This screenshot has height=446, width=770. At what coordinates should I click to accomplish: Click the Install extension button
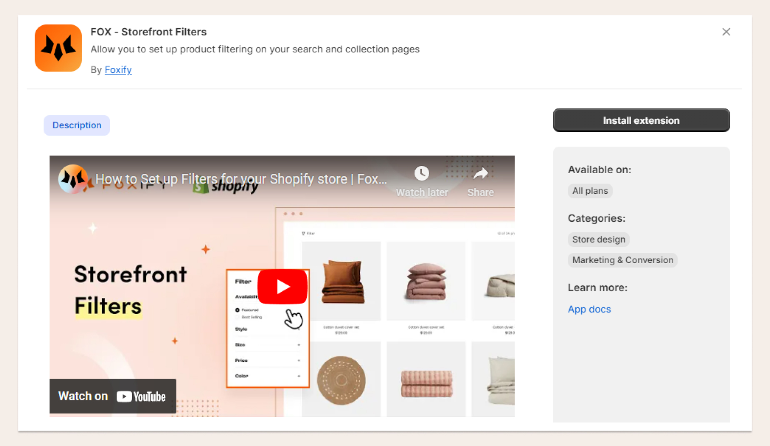pos(641,120)
